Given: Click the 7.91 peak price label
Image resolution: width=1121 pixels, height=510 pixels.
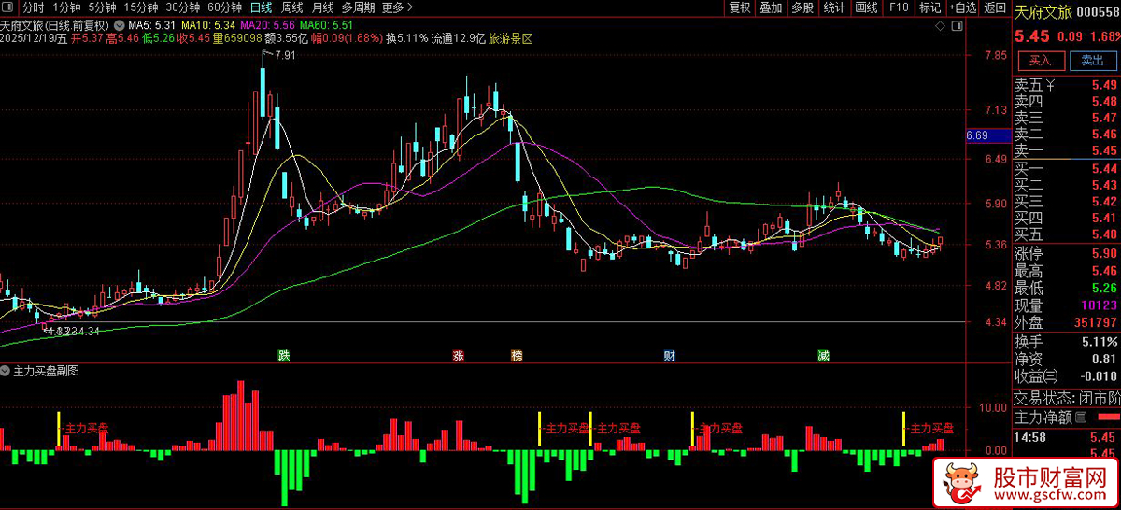Looking at the screenshot, I should [285, 56].
